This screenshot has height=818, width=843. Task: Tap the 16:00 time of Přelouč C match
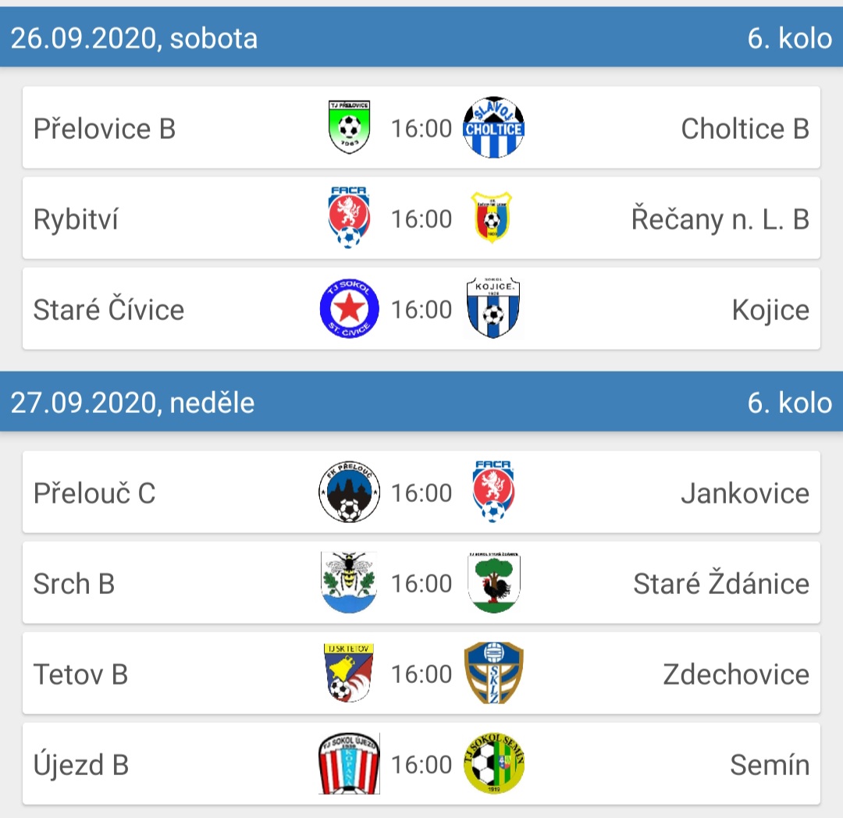tap(421, 493)
